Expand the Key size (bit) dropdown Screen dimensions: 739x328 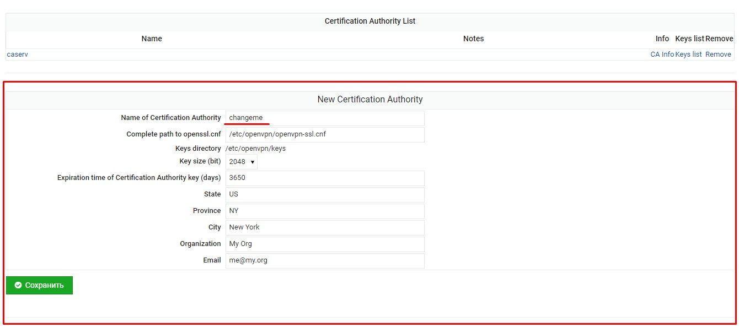tap(241, 162)
